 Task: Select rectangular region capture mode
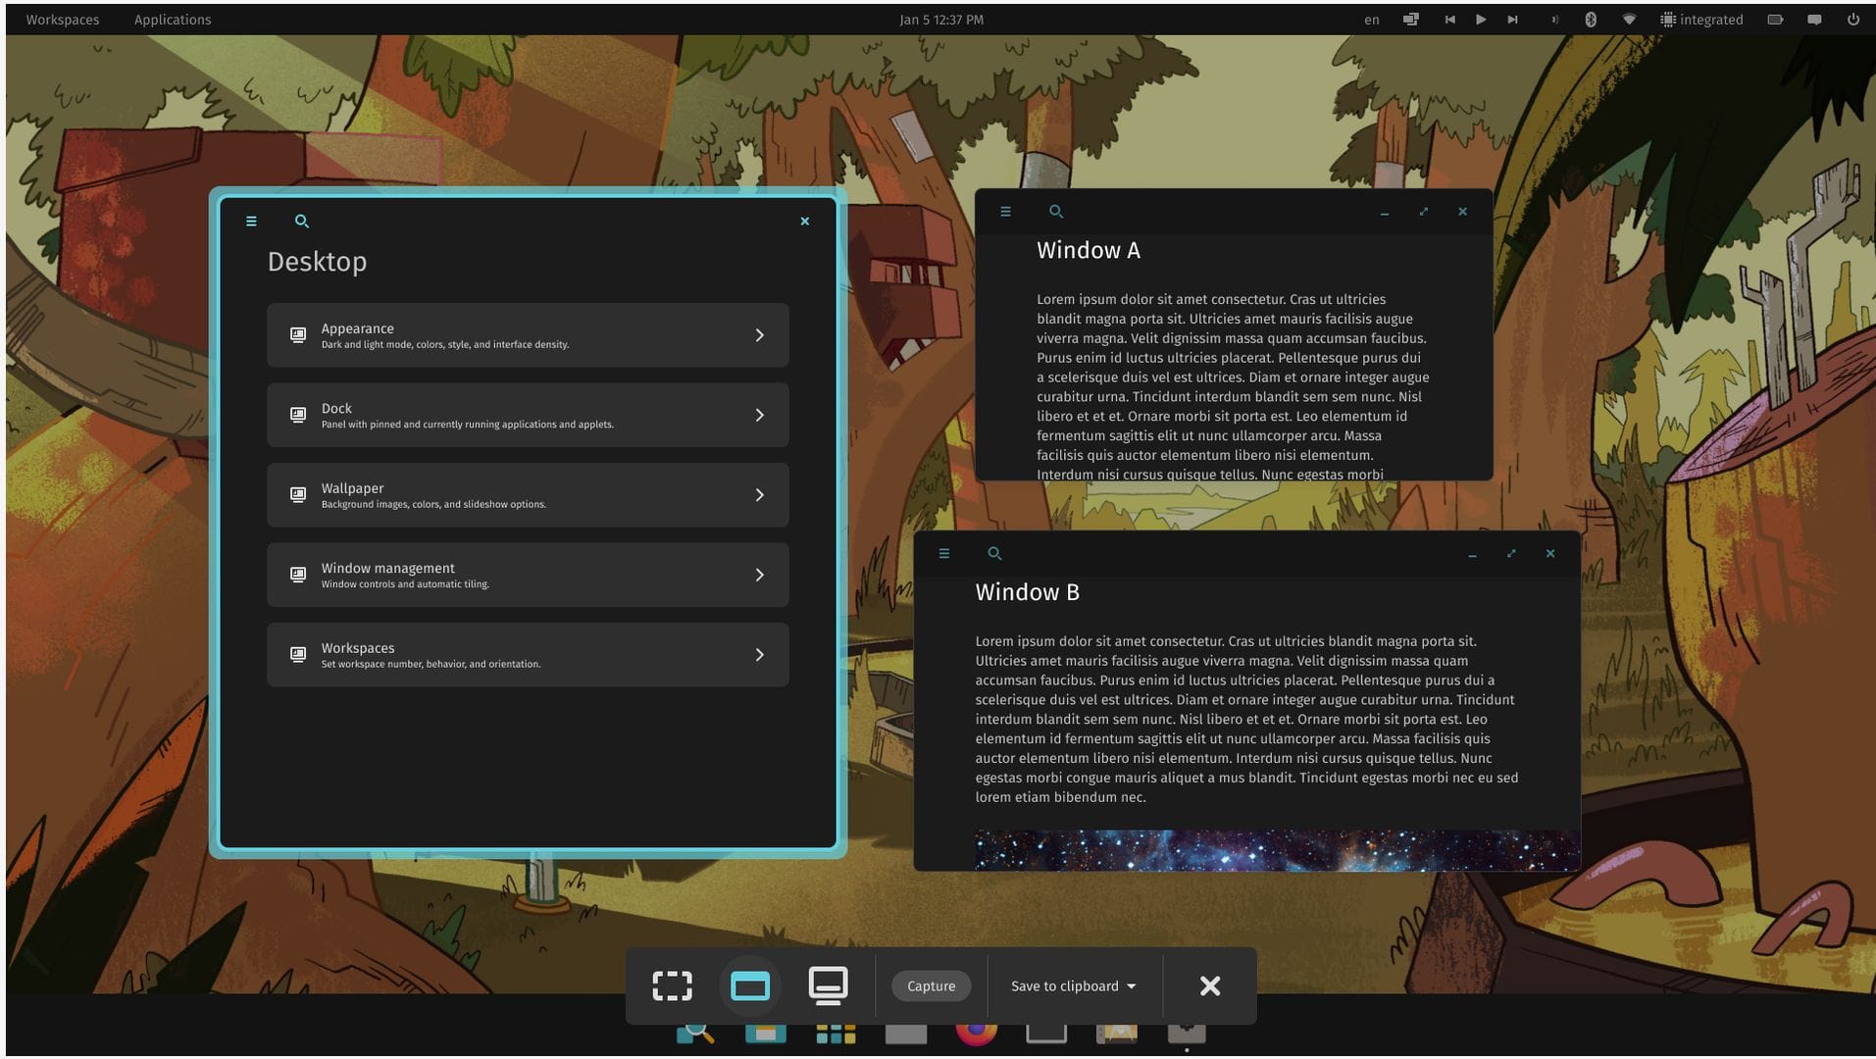[x=672, y=985]
